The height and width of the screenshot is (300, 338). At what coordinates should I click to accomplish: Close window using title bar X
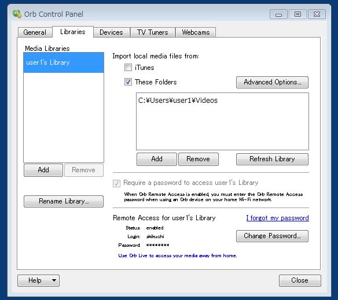(317, 14)
